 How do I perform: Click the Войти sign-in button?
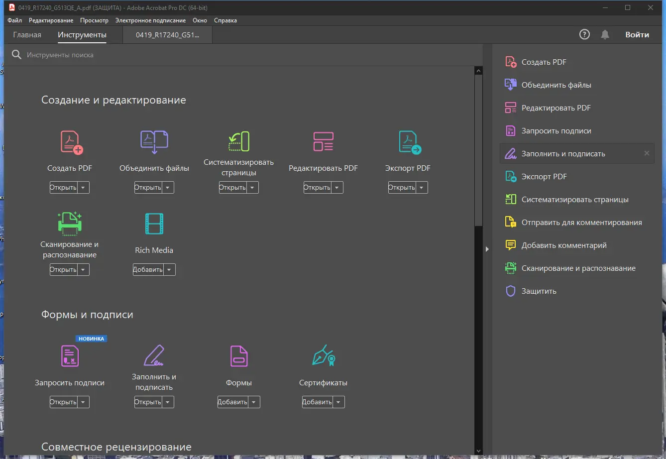tap(637, 35)
